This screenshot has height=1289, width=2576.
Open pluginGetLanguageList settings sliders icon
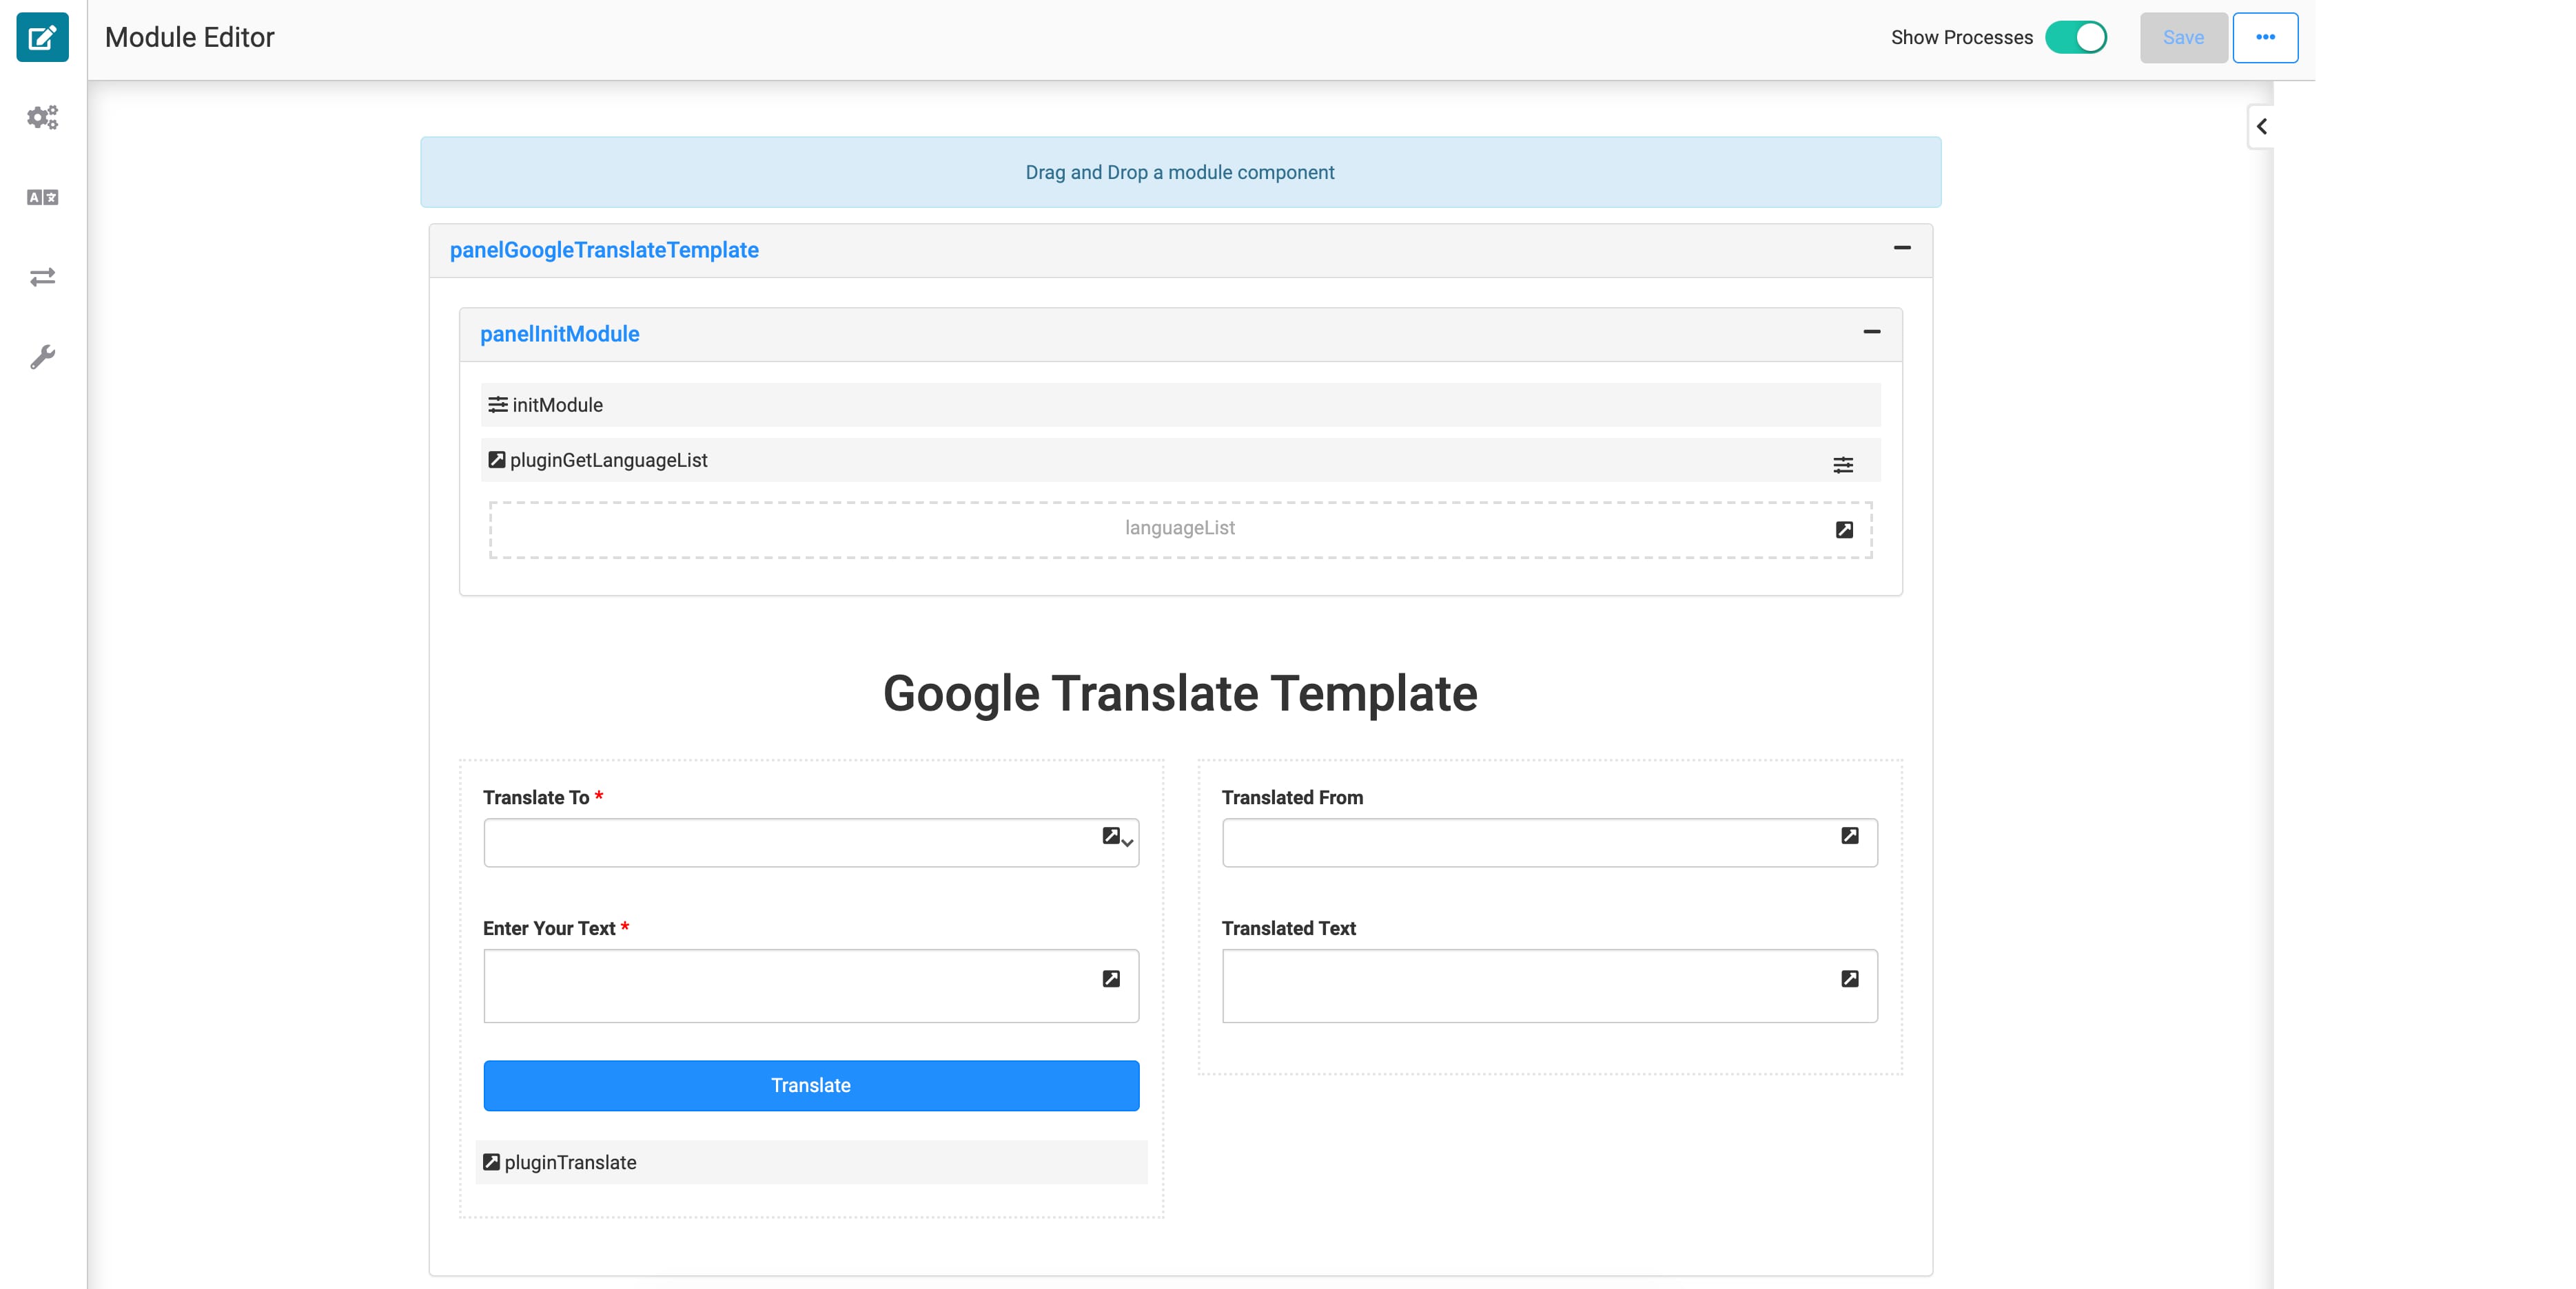coord(1843,465)
